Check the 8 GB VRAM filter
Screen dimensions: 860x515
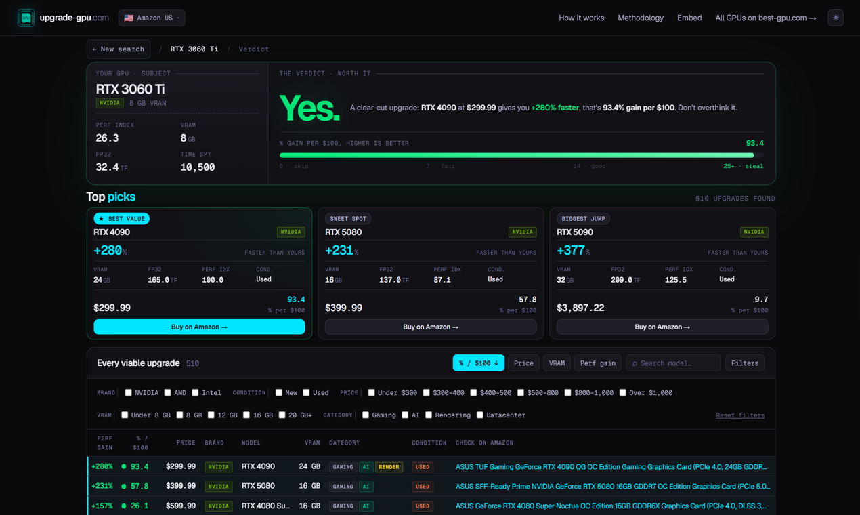tap(179, 415)
